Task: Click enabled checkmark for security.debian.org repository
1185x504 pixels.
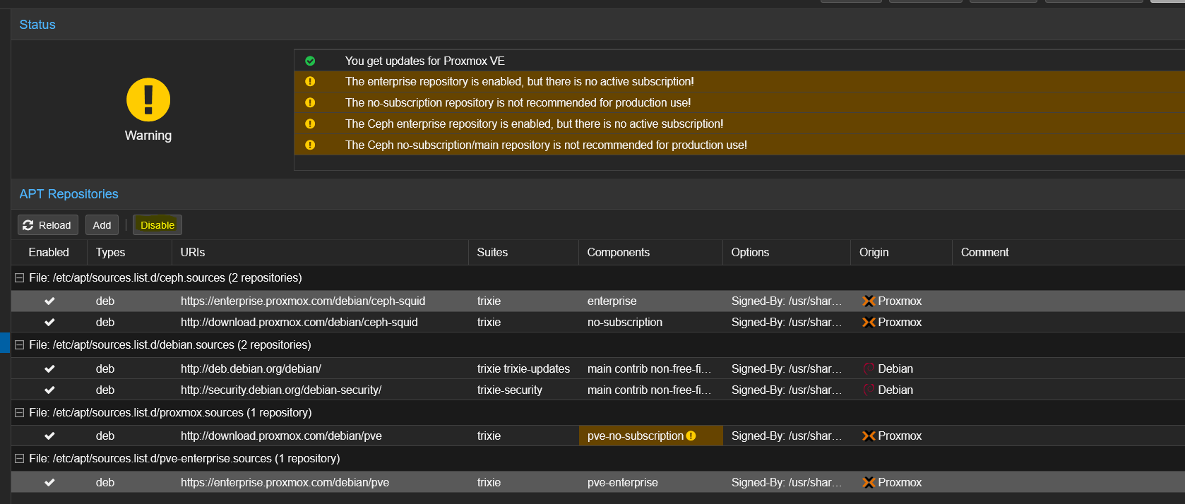Action: [x=49, y=390]
